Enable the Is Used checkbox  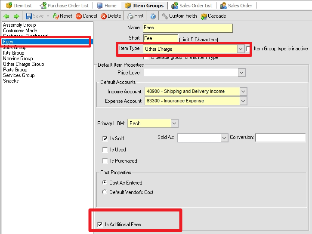(x=105, y=150)
